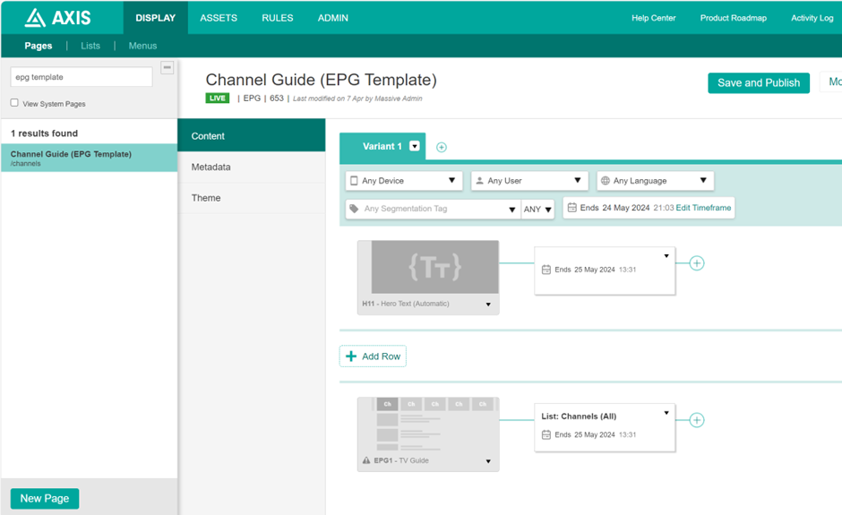Click warning icon next to EPG1 - TV Guide
The width and height of the screenshot is (842, 515).
(x=366, y=460)
